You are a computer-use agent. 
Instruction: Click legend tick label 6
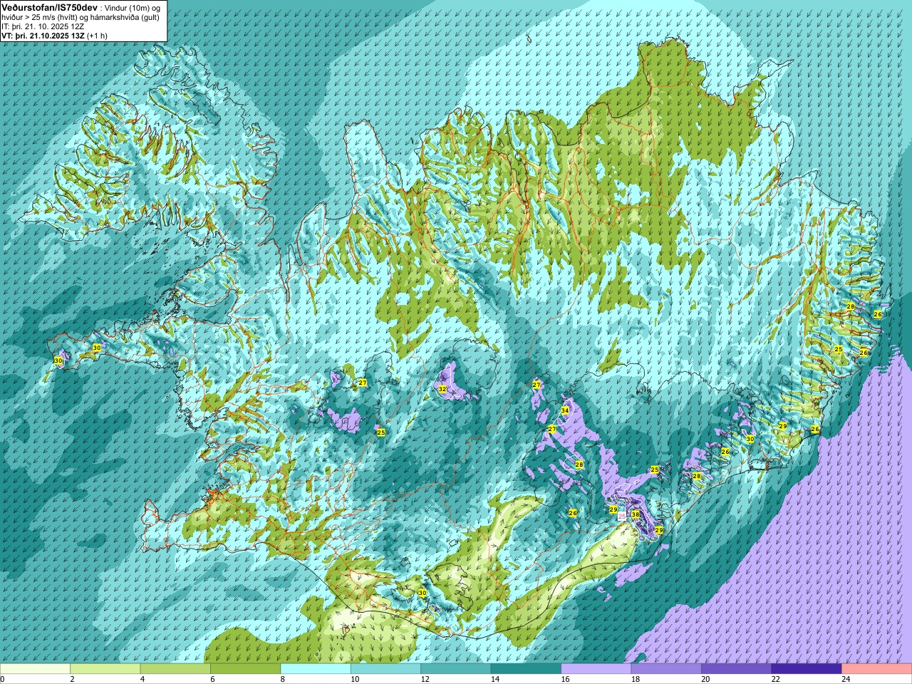(x=212, y=679)
